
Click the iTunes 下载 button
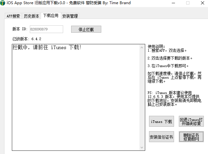coord(162,121)
